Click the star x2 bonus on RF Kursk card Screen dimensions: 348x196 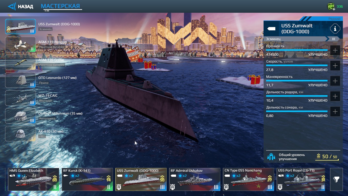[x=75, y=176]
